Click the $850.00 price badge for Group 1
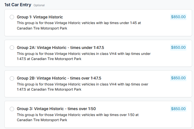This screenshot has height=129, width=194. tap(178, 17)
